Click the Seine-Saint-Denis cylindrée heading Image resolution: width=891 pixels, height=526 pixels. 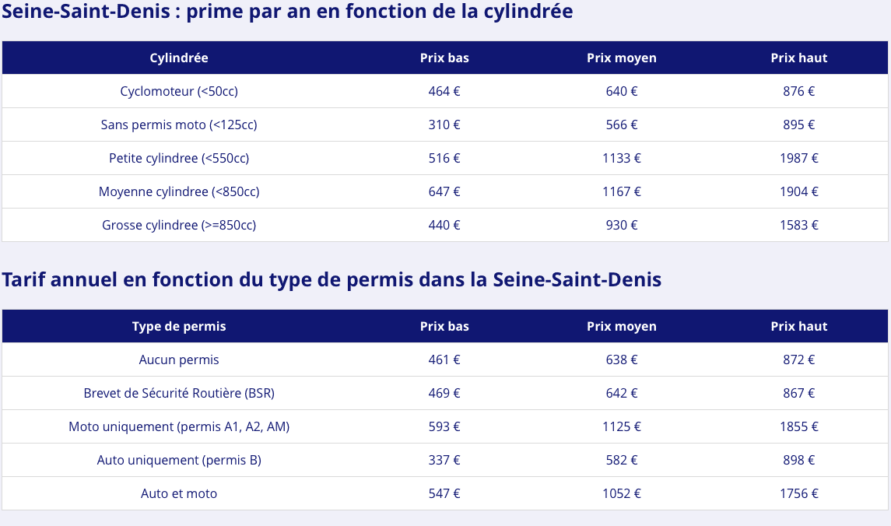(287, 12)
